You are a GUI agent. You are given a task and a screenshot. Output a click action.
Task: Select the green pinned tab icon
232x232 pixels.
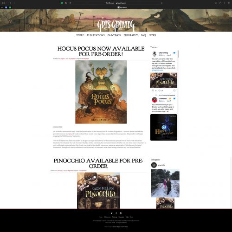pos(10,7)
